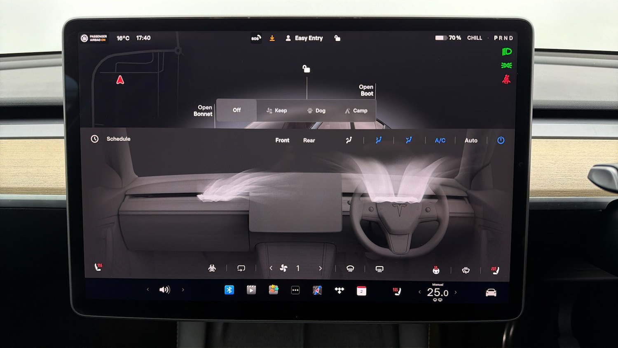Tap the wiper heater icon
618x348 pixels.
click(466, 270)
